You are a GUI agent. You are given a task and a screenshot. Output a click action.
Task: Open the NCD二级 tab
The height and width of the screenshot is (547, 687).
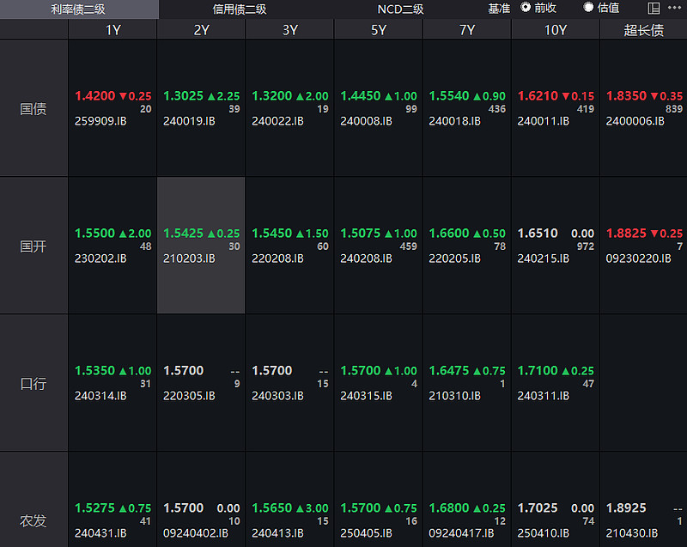(x=400, y=9)
